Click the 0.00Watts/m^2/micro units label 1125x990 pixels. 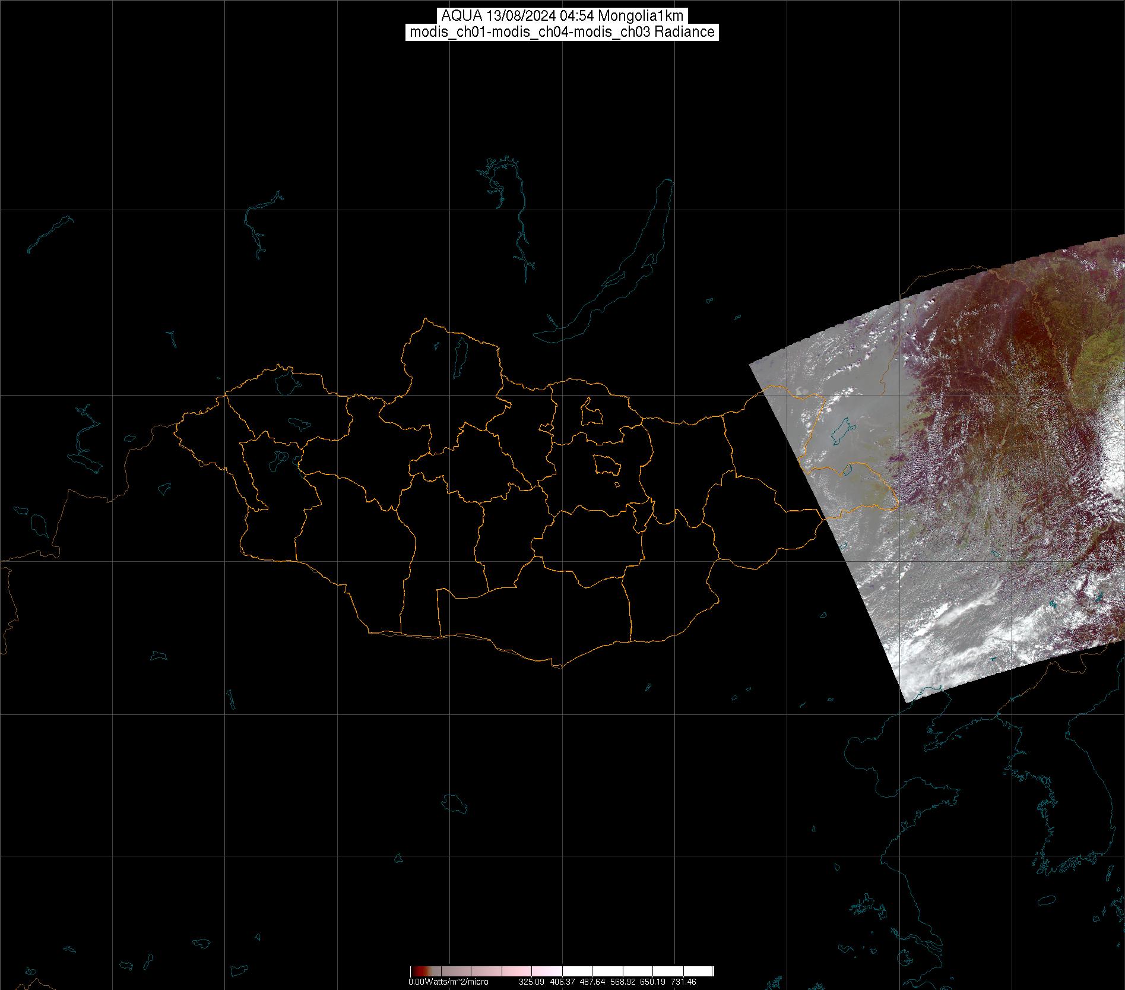448,982
